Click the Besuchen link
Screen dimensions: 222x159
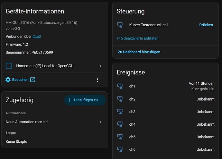(20, 80)
